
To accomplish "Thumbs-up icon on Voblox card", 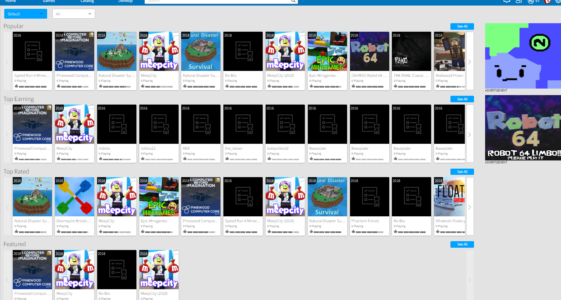I will click(101, 158).
